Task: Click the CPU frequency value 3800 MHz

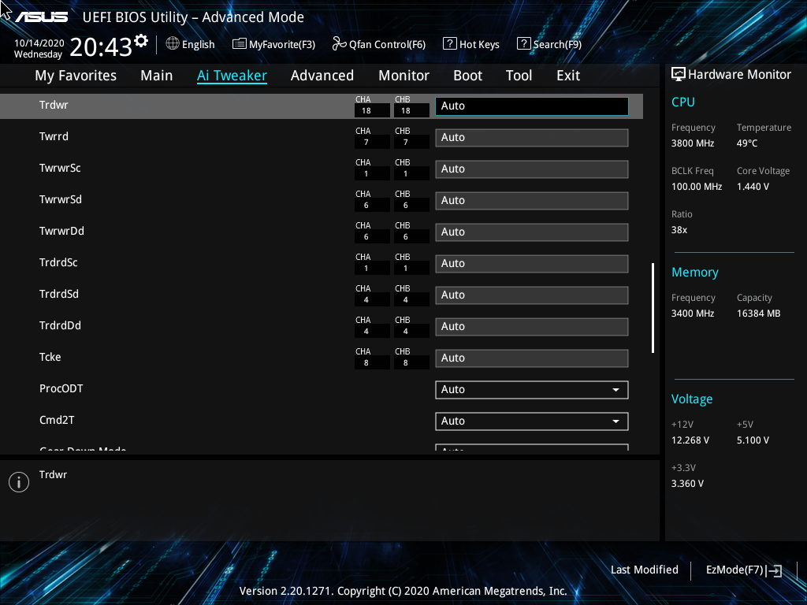Action: (693, 143)
